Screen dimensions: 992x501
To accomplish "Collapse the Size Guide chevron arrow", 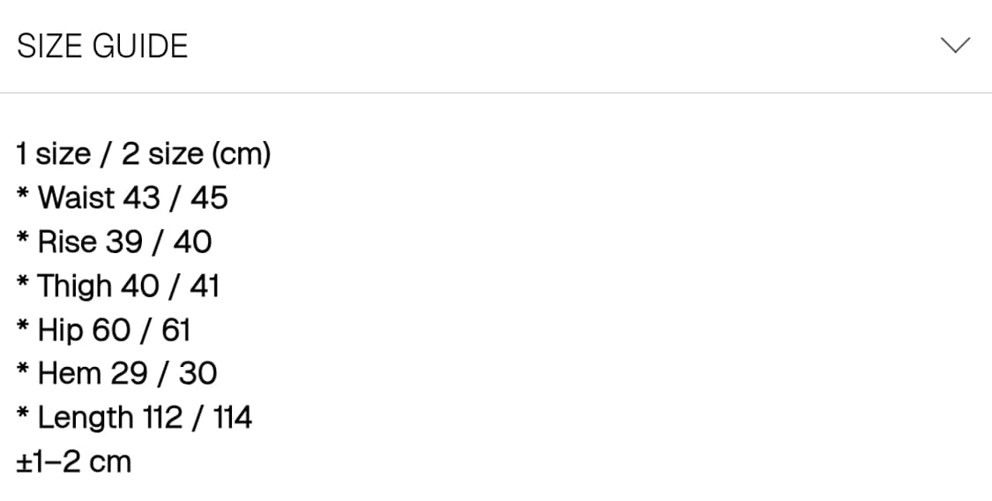I will coord(955,45).
